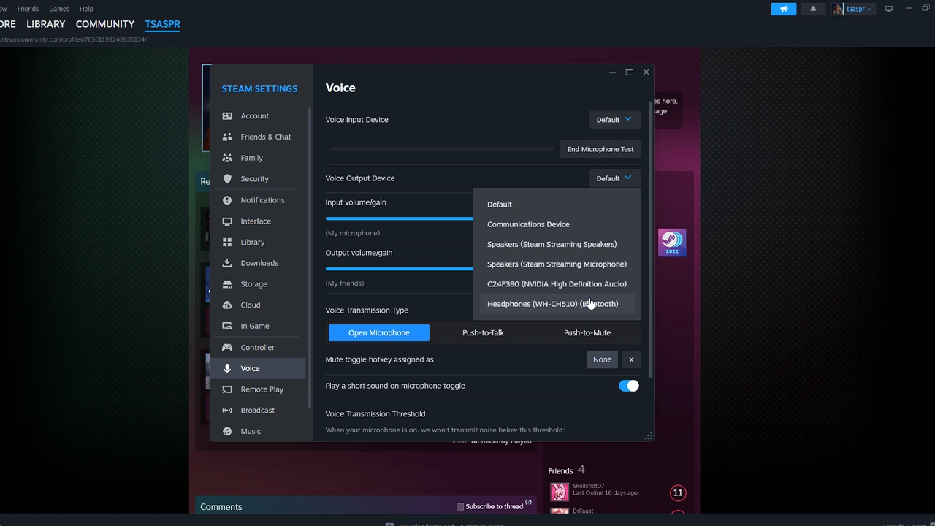Open the Remote Play icon
This screenshot has height=526, width=935.
227,389
